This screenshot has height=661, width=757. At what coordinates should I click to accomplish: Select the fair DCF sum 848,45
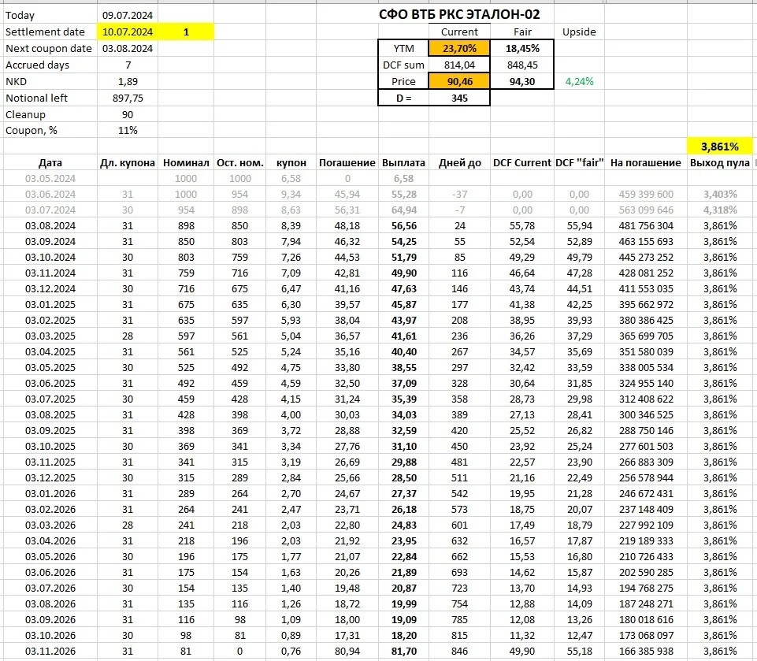(522, 65)
